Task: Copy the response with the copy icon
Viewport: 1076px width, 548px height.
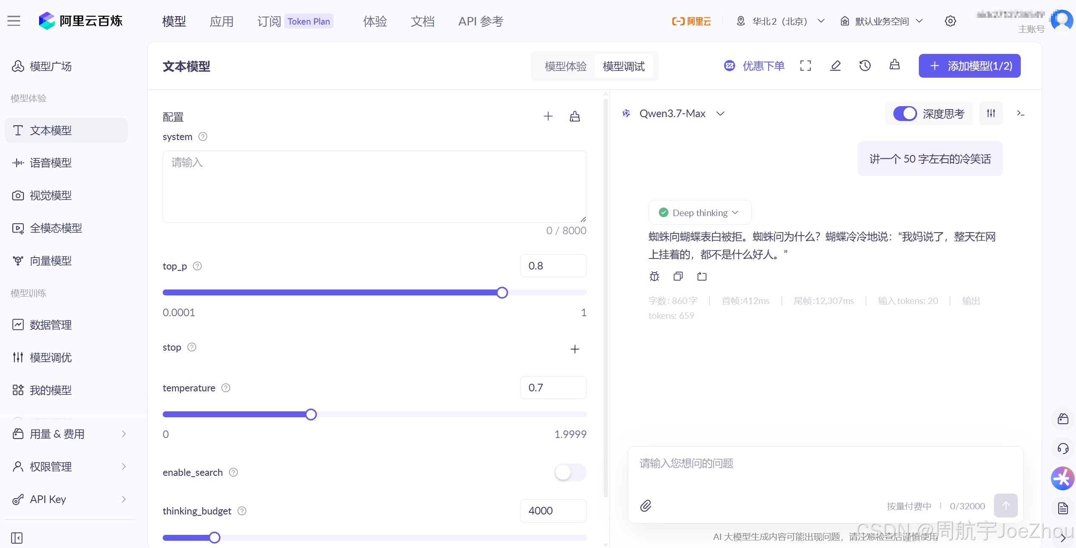Action: tap(678, 276)
